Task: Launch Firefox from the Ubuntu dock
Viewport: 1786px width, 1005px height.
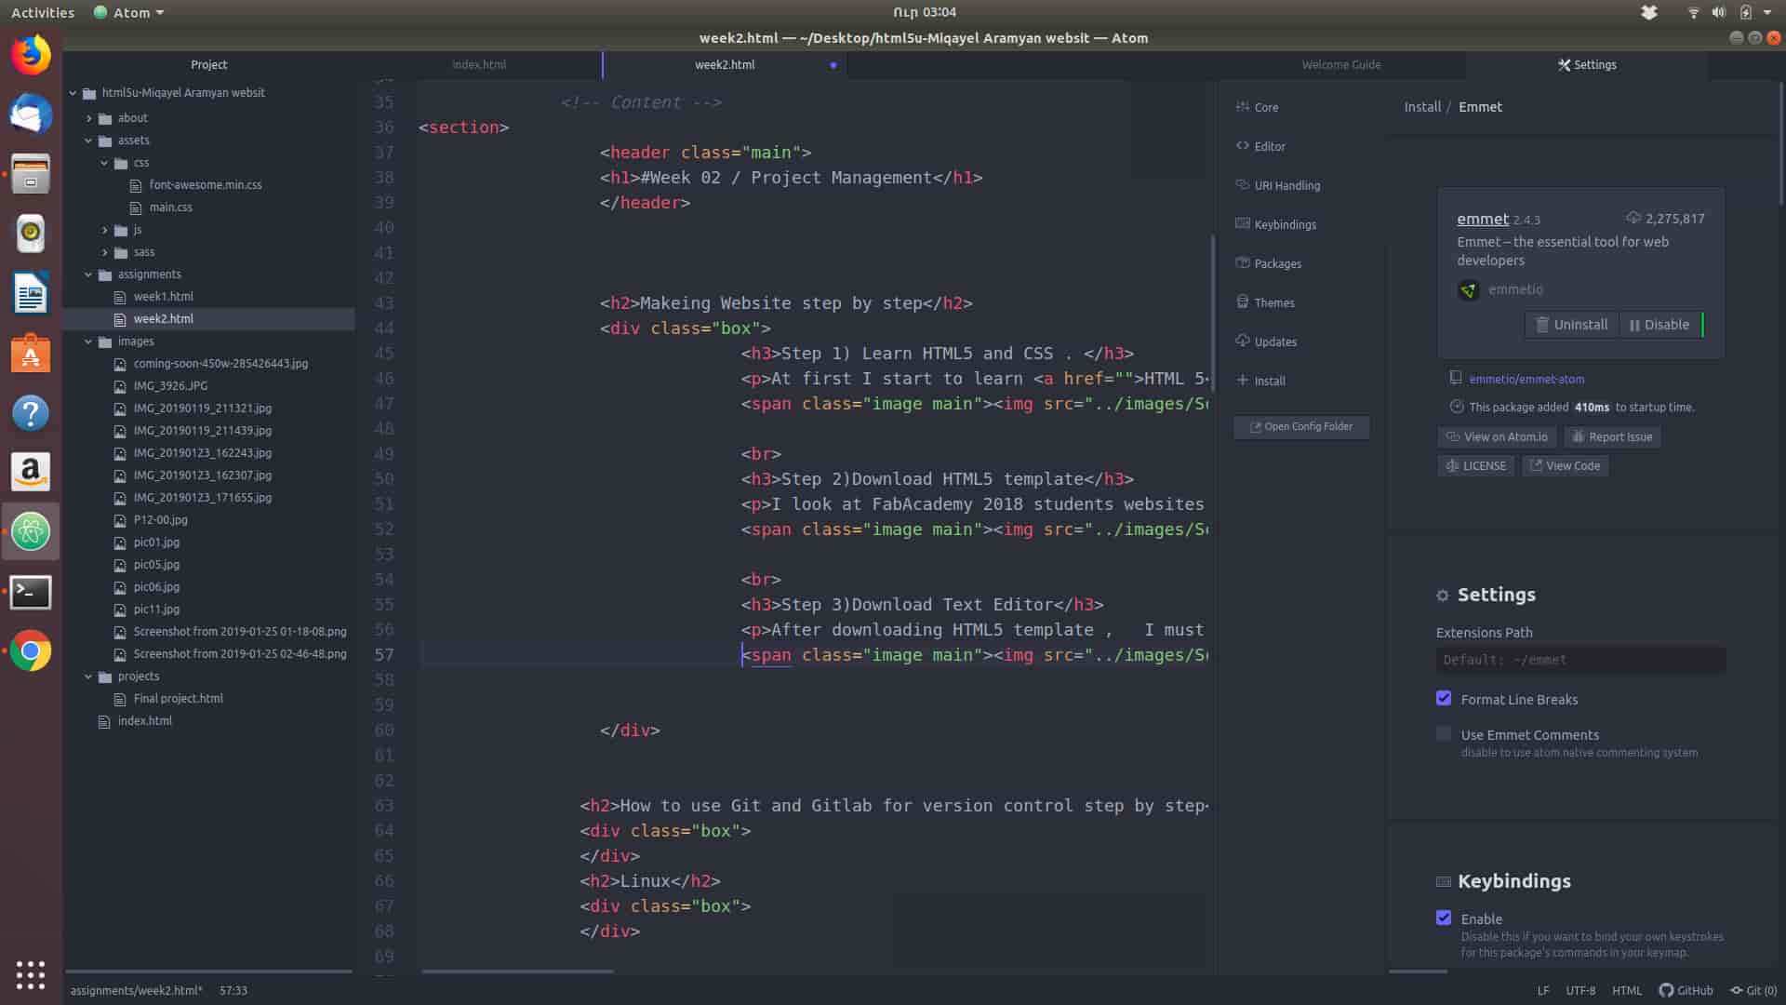Action: (31, 55)
